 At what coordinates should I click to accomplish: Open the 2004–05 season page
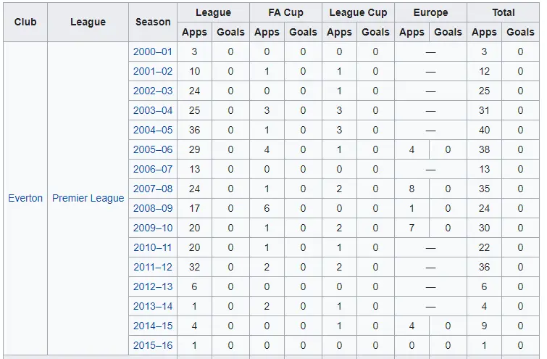tap(153, 131)
